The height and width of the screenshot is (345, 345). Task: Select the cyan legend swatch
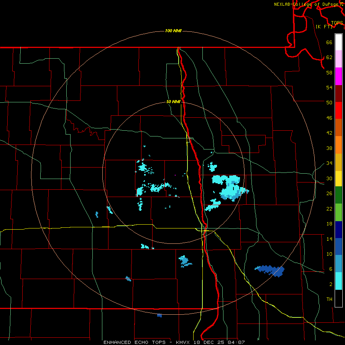pos(338,281)
